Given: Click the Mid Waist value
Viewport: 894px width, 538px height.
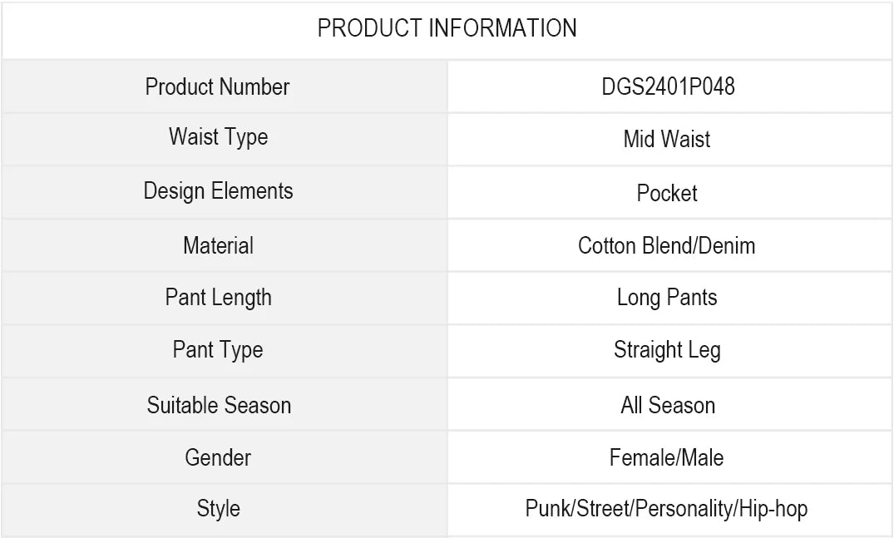Looking at the screenshot, I should pyautogui.click(x=667, y=139).
